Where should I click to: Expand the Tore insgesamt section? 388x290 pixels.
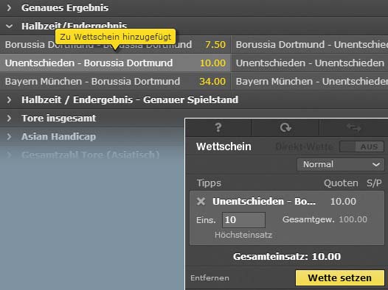[x=92, y=119]
